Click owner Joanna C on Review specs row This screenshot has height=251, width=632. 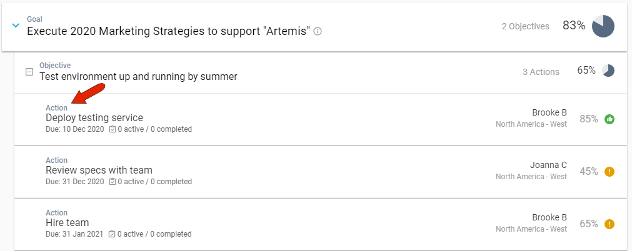548,165
